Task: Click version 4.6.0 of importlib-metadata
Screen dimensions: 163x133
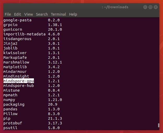Action: point(54,34)
